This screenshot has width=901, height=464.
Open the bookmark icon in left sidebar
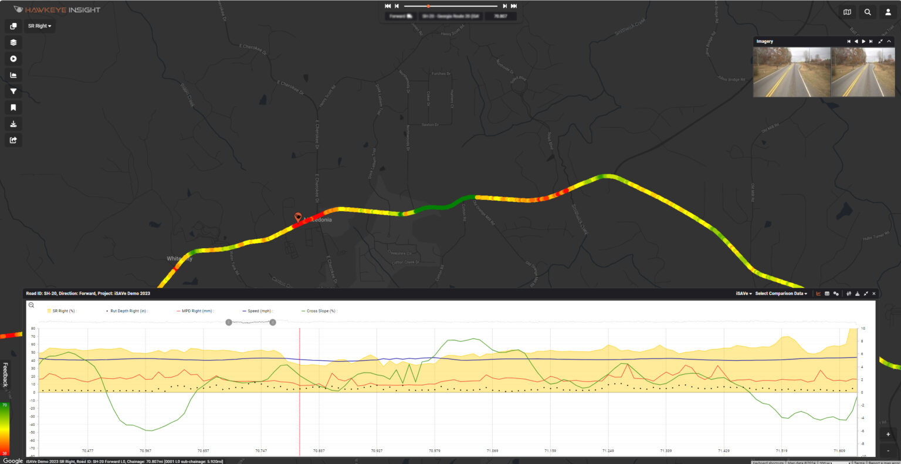(13, 107)
